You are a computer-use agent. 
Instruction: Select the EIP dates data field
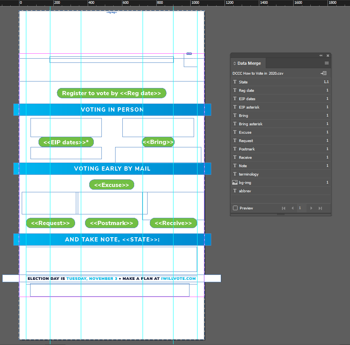pyautogui.click(x=281, y=99)
